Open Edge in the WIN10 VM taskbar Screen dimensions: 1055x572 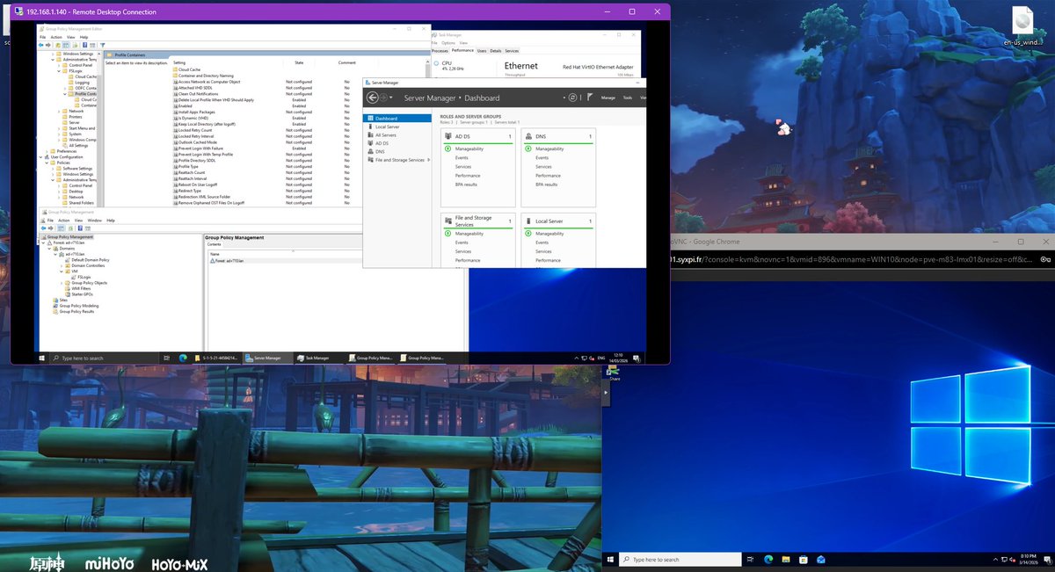[768, 559]
